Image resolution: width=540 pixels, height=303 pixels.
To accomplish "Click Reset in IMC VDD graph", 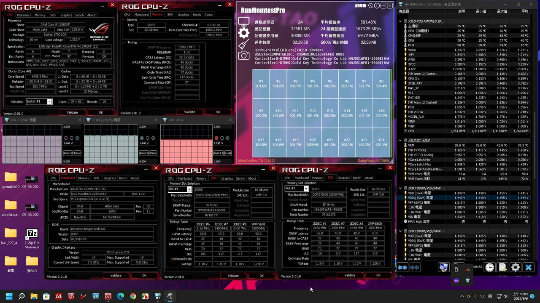I will click(x=228, y=153).
